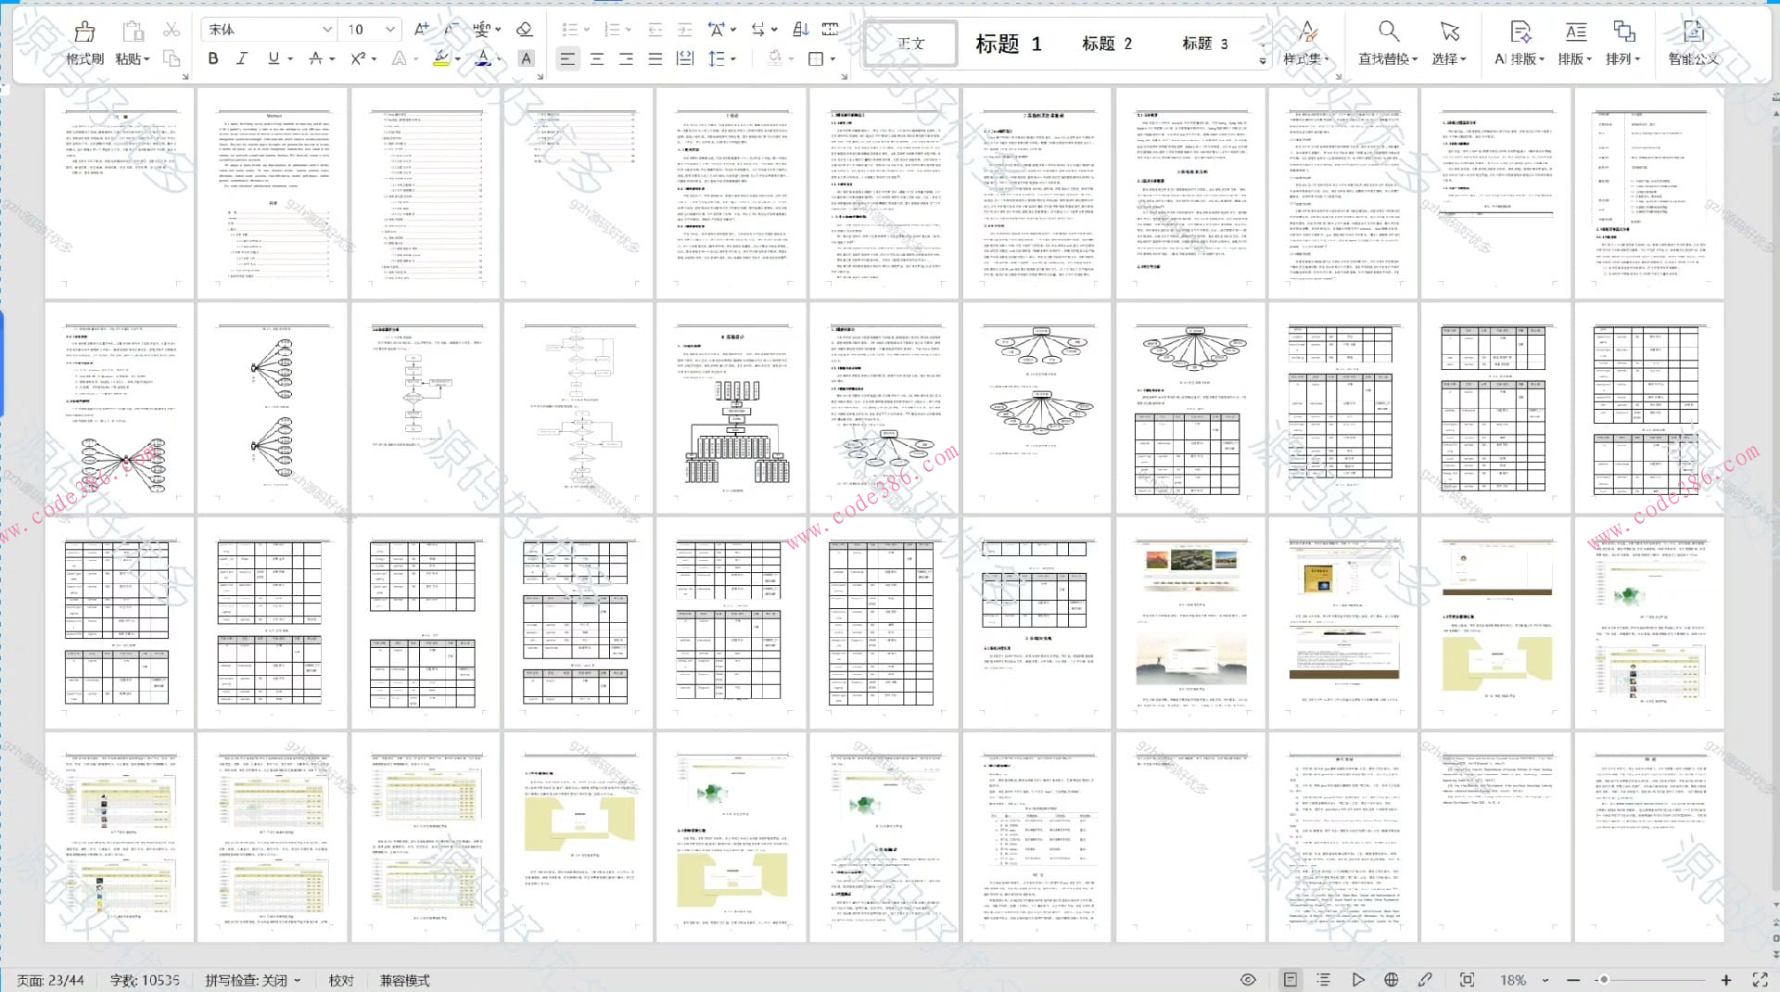Screen dimensions: 1780x992
Task: Open the font name dropdown showing 宋体
Action: (267, 30)
